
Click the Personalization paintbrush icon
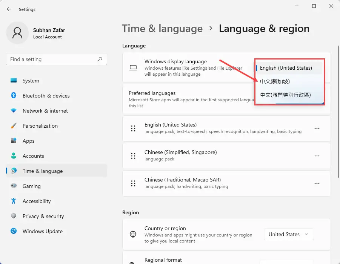tap(14, 126)
